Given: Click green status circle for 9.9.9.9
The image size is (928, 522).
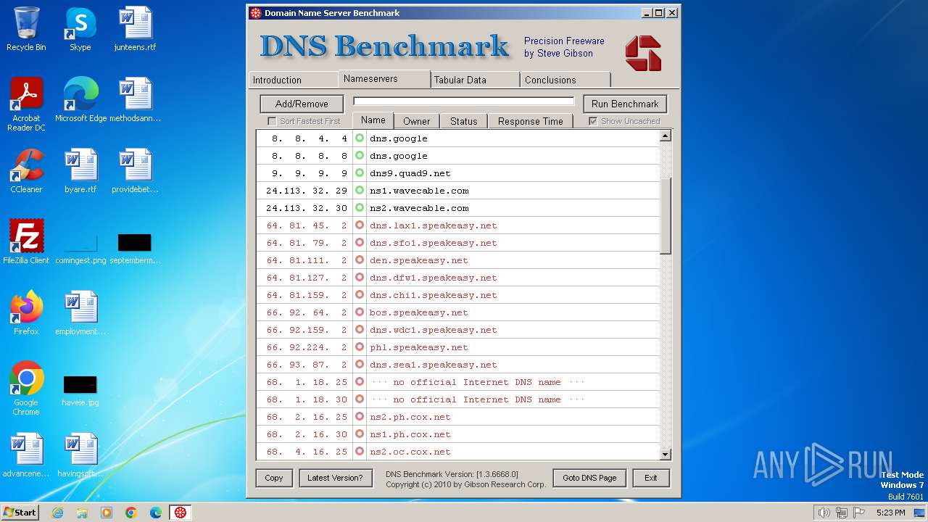Looking at the screenshot, I should 360,173.
